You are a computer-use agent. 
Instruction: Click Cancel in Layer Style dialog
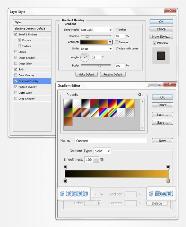(161, 29)
